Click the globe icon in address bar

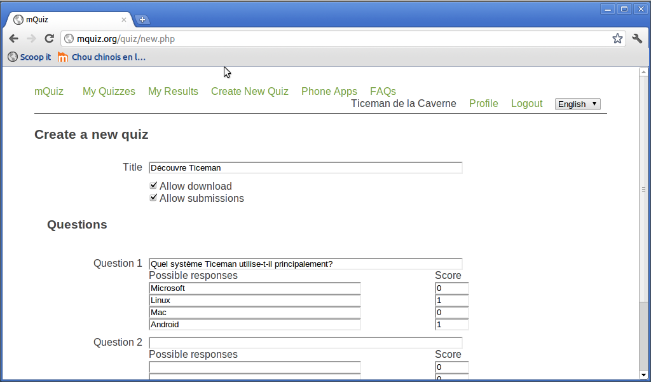[69, 39]
